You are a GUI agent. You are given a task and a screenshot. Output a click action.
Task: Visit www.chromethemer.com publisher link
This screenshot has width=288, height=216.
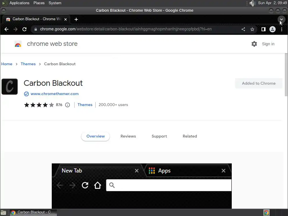(x=55, y=94)
